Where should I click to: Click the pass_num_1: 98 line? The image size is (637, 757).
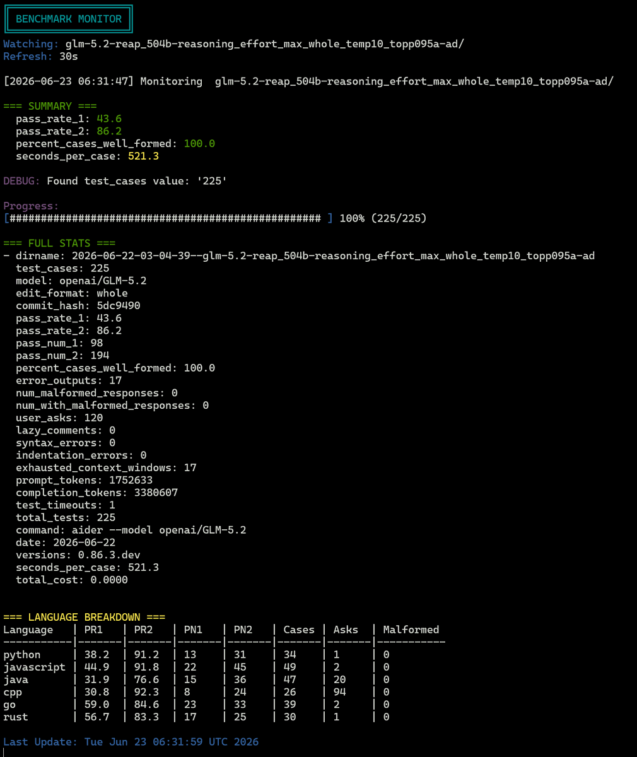click(x=59, y=343)
